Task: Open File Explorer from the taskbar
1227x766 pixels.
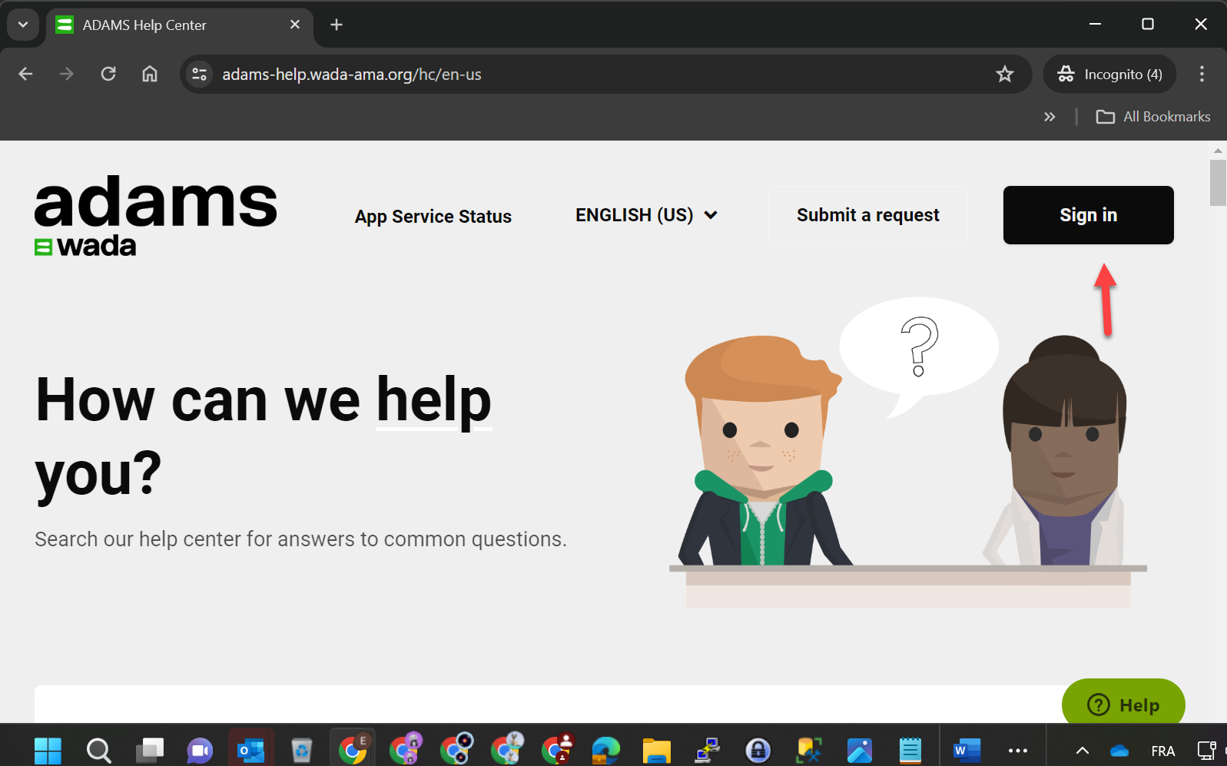Action: tap(656, 750)
